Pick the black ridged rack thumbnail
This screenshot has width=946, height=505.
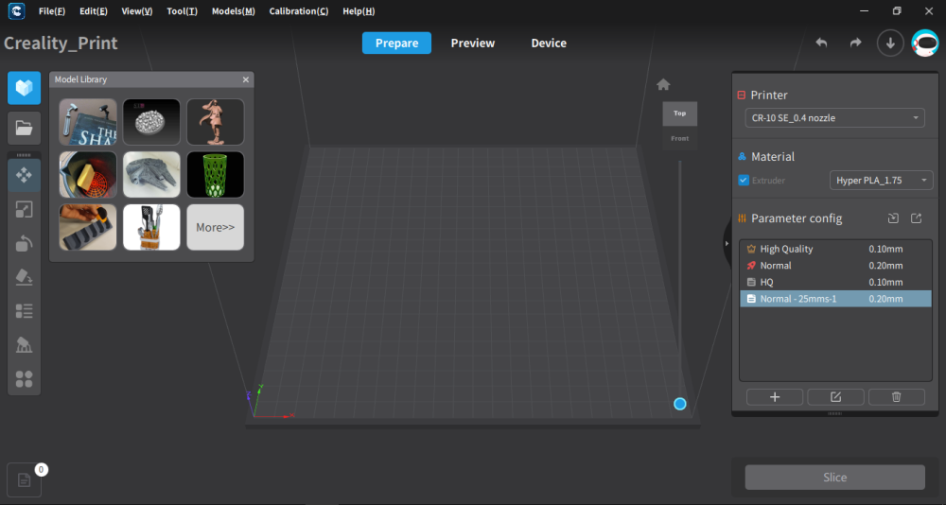(88, 228)
